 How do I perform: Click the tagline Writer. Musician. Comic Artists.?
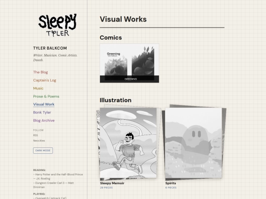pyautogui.click(x=55, y=57)
